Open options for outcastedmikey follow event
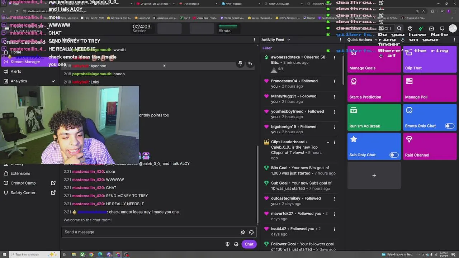The image size is (459, 258). 335,199
